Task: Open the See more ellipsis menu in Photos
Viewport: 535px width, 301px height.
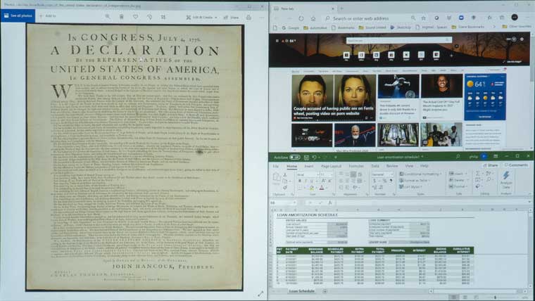Action: point(262,18)
